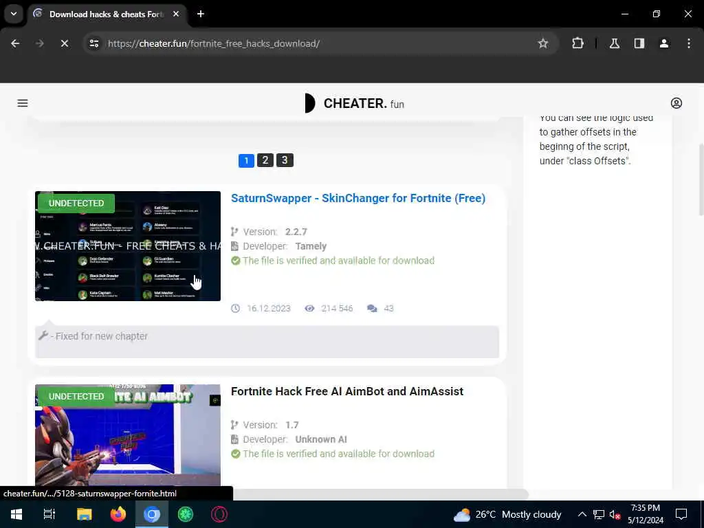Open the user account icon on the site header
The width and height of the screenshot is (704, 528).
click(x=676, y=103)
